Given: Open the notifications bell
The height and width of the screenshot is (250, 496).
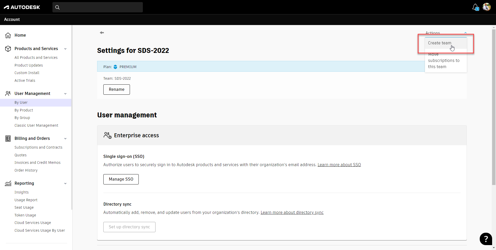Looking at the screenshot, I should [x=475, y=7].
